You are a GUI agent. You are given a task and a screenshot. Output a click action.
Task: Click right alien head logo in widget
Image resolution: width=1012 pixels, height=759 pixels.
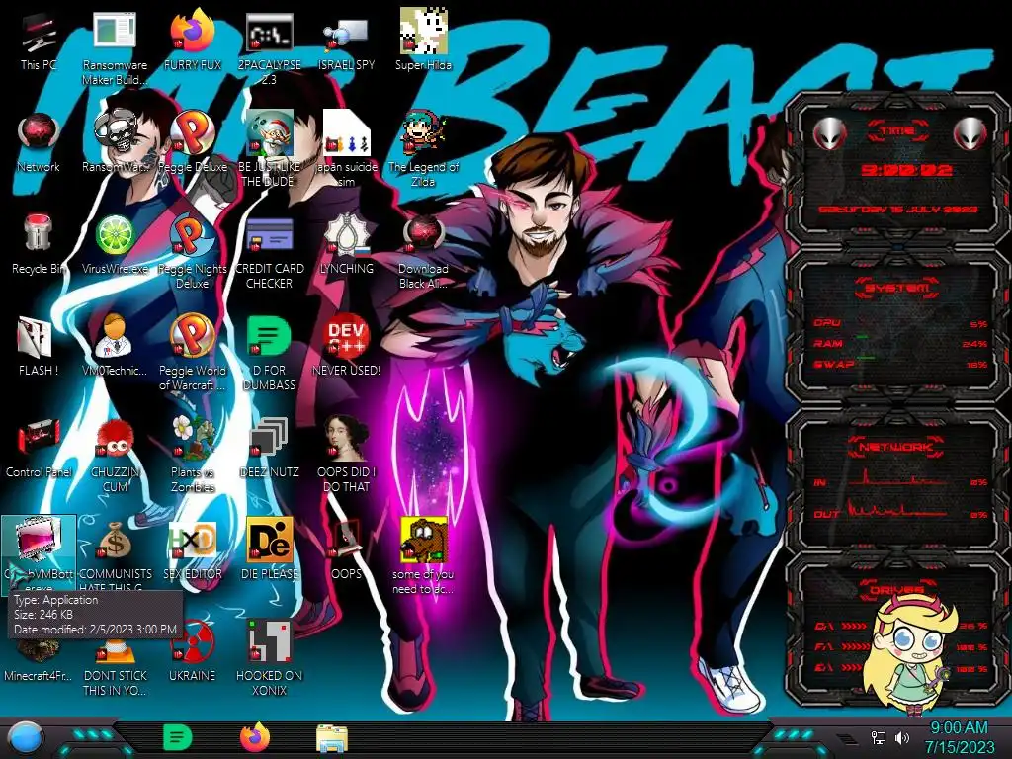pyautogui.click(x=970, y=134)
